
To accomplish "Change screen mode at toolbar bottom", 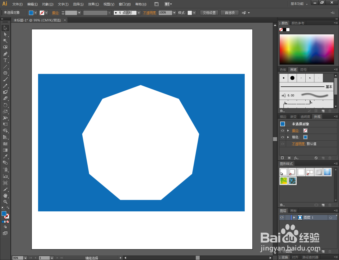I will click(x=5, y=233).
